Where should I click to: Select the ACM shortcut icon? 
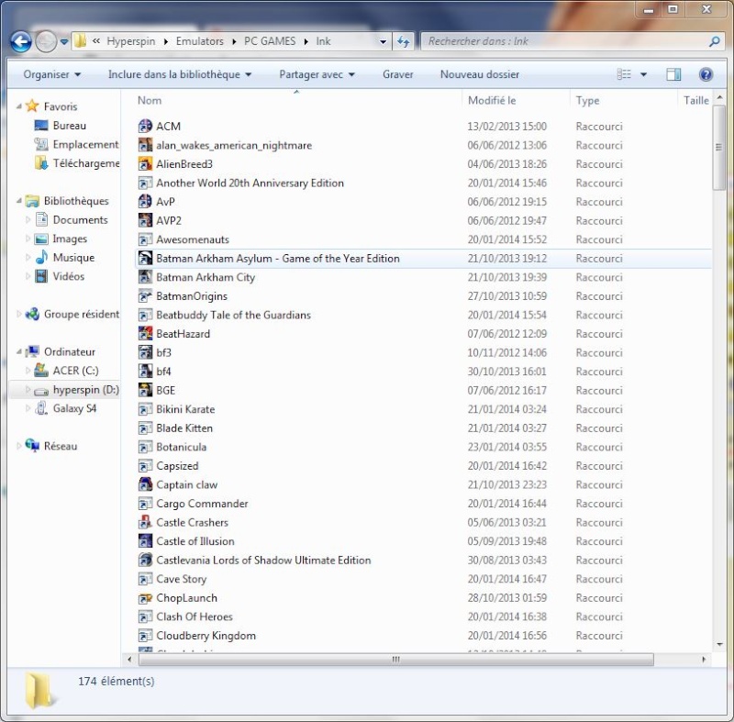tap(145, 126)
